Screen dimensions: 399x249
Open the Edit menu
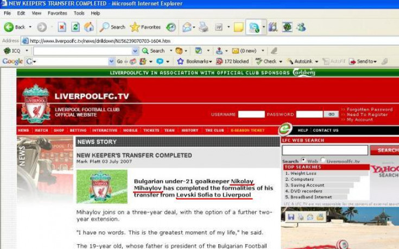click(21, 13)
